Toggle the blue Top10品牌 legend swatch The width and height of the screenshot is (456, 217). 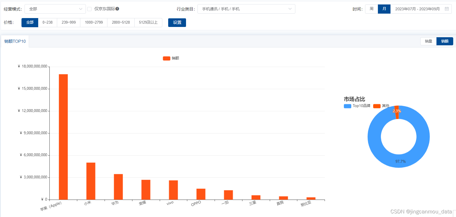pyautogui.click(x=348, y=106)
